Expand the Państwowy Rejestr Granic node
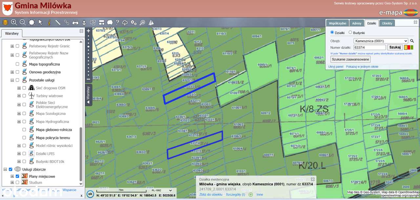Image resolution: width=420 pixels, height=200 pixels. click(x=12, y=46)
